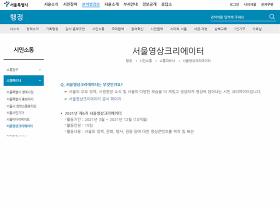Click the 2021년 제6기 서울영상크리에이터 heading
This screenshot has height=209, width=280.
click(93, 113)
